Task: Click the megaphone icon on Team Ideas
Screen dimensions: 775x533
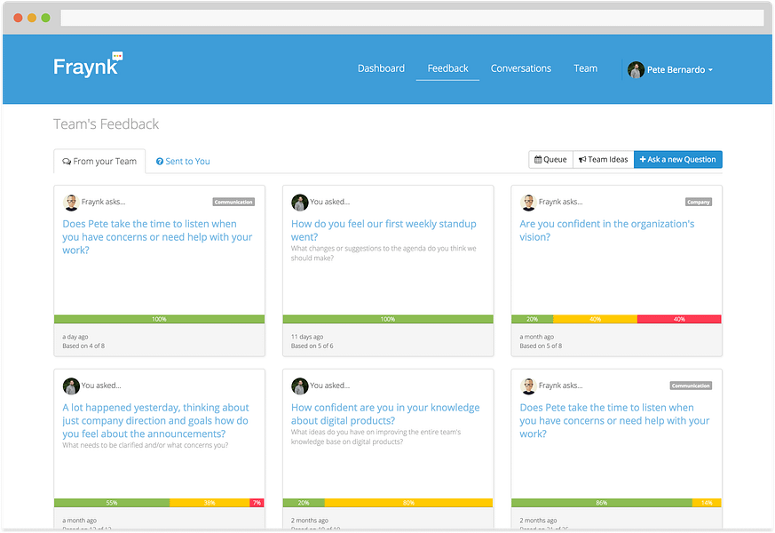Action: click(582, 159)
